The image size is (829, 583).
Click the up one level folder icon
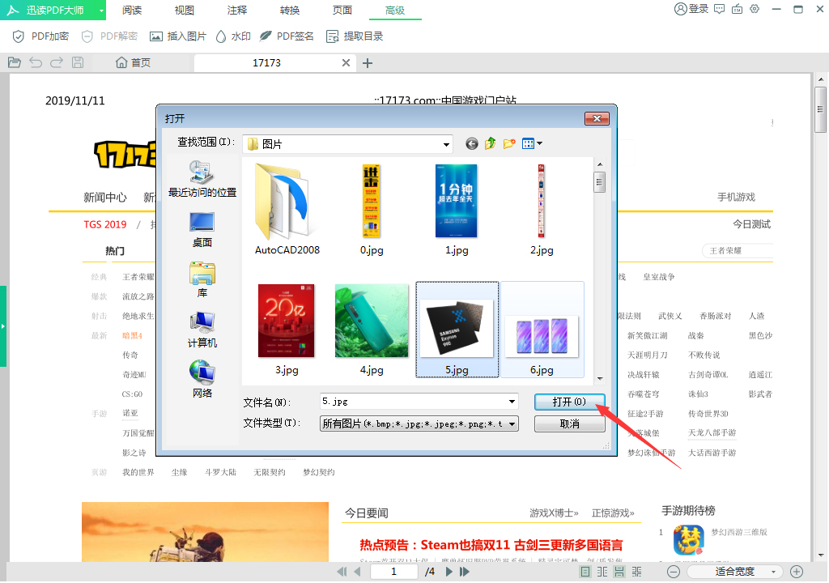[x=490, y=143]
